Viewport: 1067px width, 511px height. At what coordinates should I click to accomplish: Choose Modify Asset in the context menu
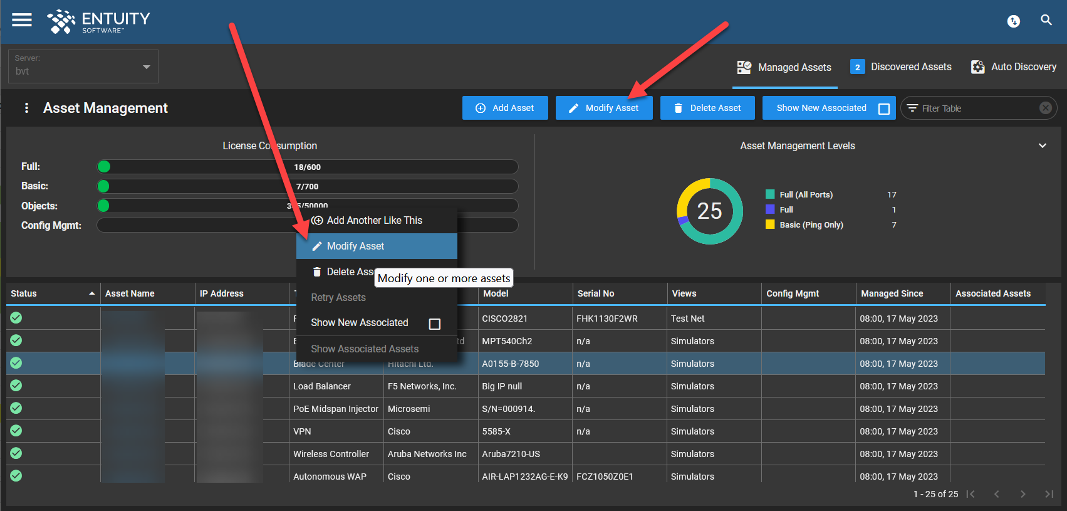[x=377, y=246]
